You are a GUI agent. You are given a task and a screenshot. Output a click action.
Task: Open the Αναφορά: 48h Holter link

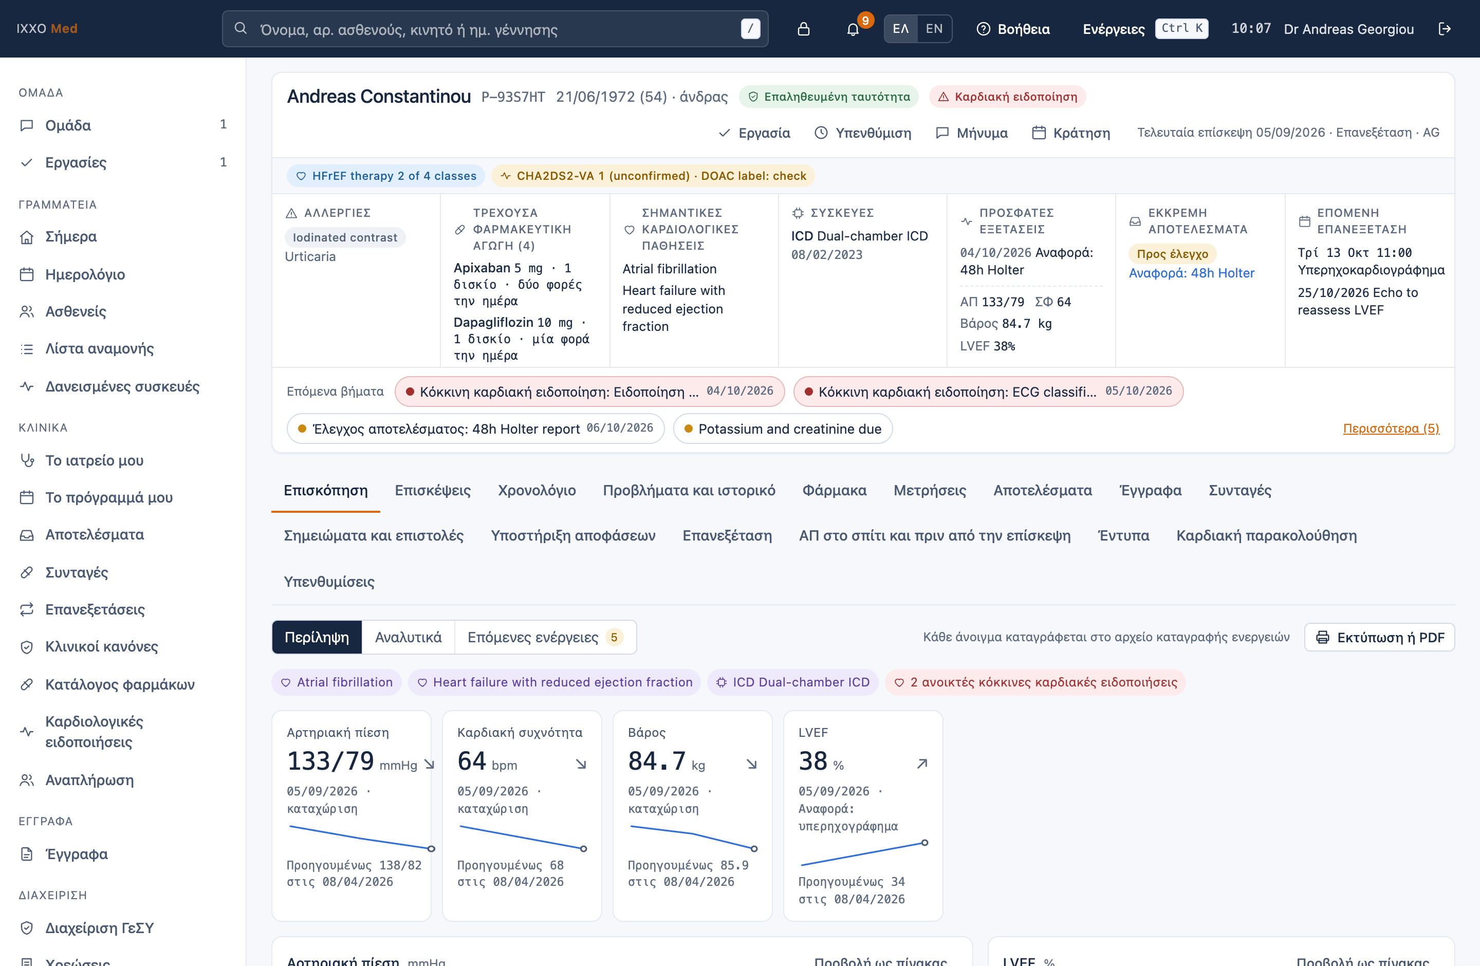(x=1192, y=273)
